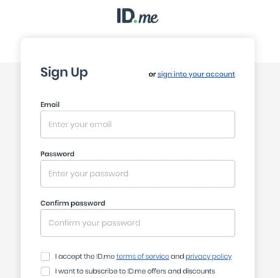Click the 'Email' field label
Image resolution: width=280 pixels, height=278 pixels.
click(x=50, y=105)
